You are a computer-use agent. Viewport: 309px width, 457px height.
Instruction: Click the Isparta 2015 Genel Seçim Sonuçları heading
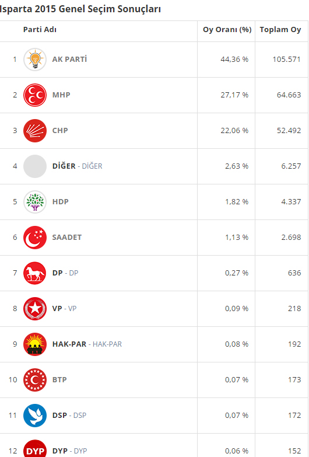[80, 9]
